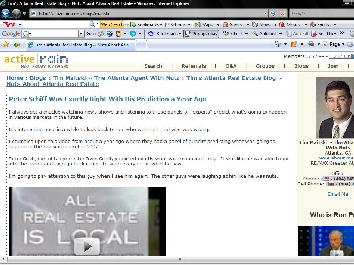
Task: Click the Google toolbar Go button
Action: click(89, 34)
